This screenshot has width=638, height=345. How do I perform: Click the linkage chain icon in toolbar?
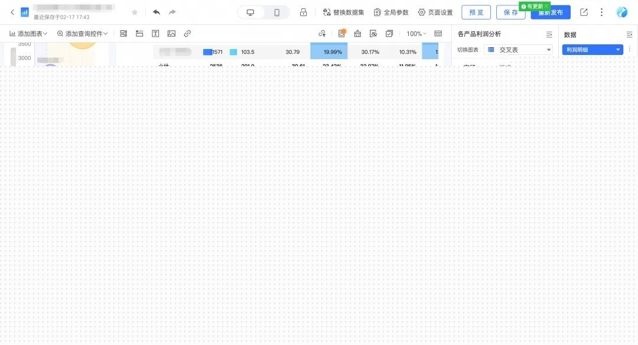(322, 34)
